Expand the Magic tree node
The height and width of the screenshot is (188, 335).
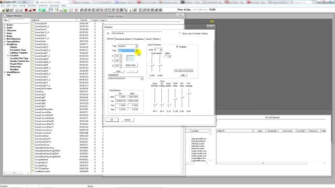tap(5, 36)
